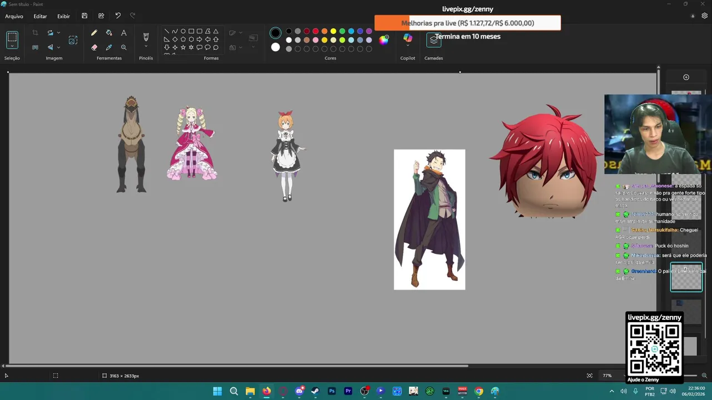Select the Fill bucket tool

109,33
